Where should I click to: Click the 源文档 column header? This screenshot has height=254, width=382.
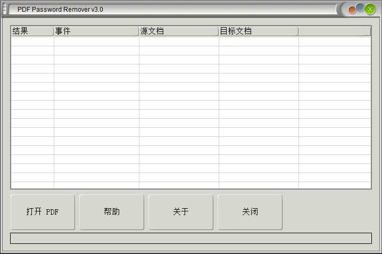click(179, 31)
